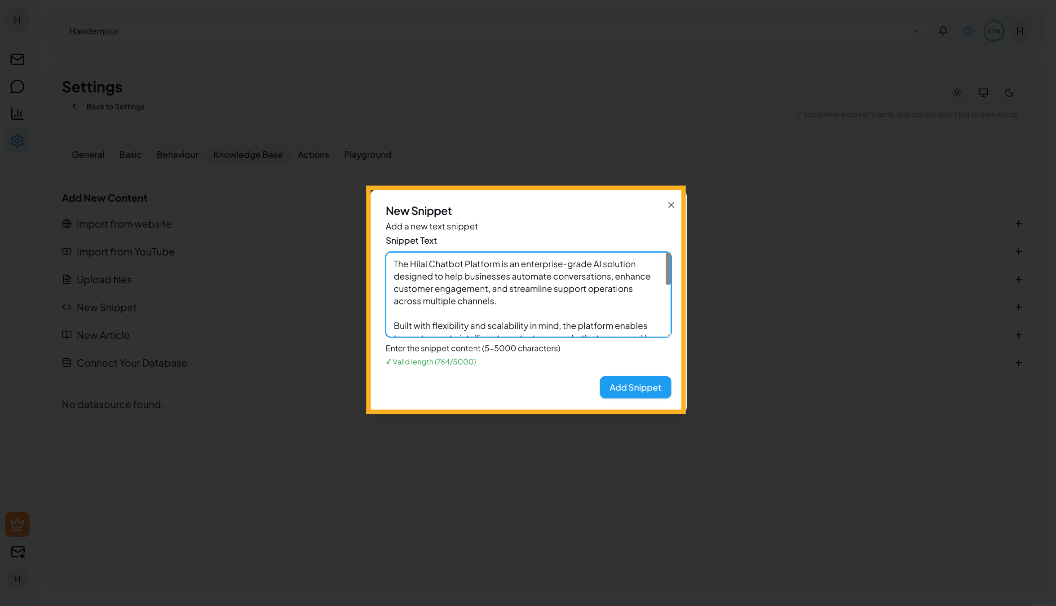Click the invite mail-plus icon at bottom sidebar
This screenshot has height=606, width=1056.
click(x=17, y=552)
